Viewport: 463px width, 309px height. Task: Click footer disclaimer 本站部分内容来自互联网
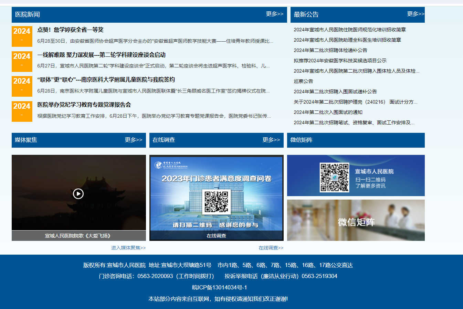click(218, 299)
